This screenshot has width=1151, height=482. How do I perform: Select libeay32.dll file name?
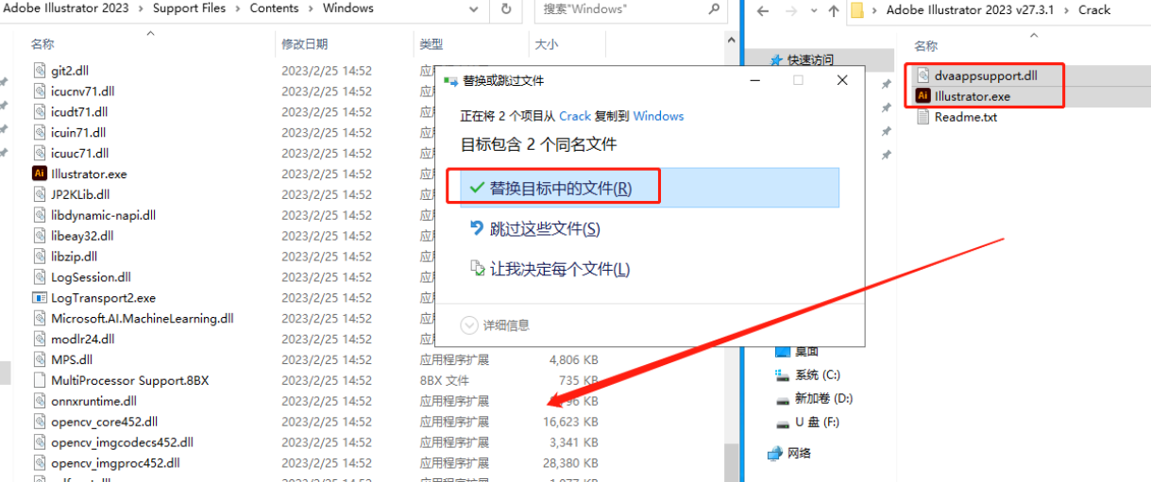pyautogui.click(x=82, y=236)
